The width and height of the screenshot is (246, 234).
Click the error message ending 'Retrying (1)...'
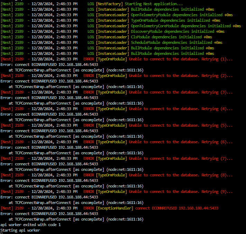[x=181, y=59]
